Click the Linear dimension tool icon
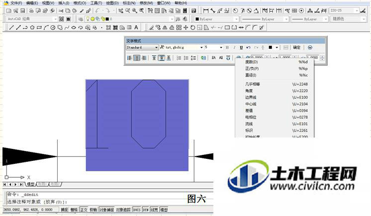 pyautogui.click(x=206, y=10)
